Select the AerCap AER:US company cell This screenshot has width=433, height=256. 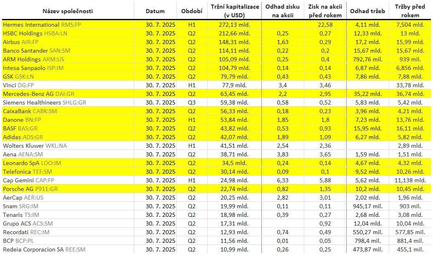point(68,198)
